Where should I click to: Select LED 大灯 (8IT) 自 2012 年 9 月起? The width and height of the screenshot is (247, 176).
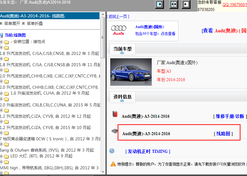pyautogui.click(x=42, y=156)
